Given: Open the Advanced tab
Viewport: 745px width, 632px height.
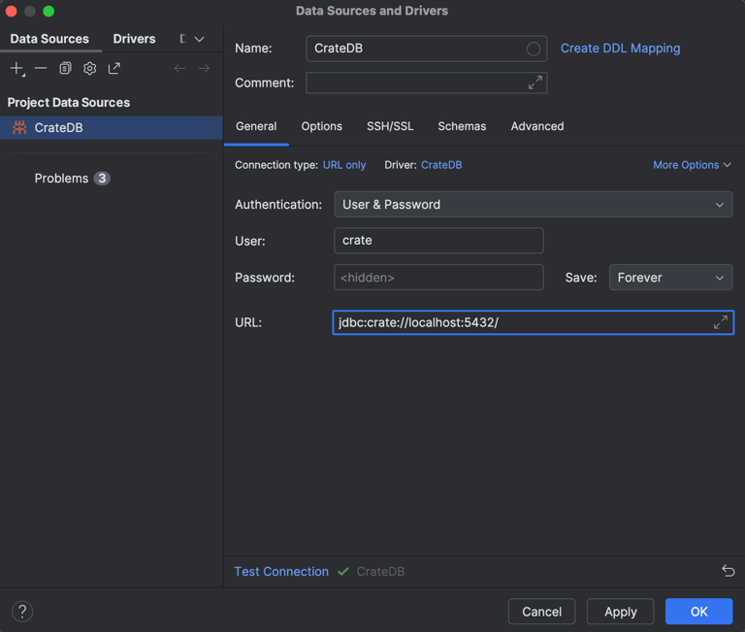Looking at the screenshot, I should point(537,126).
